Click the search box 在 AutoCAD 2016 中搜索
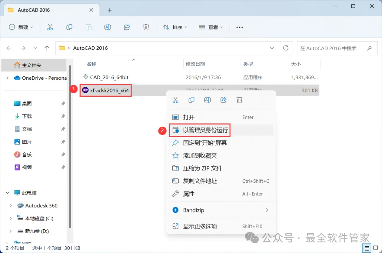Image resolution: width=382 pixels, height=253 pixels. click(337, 48)
